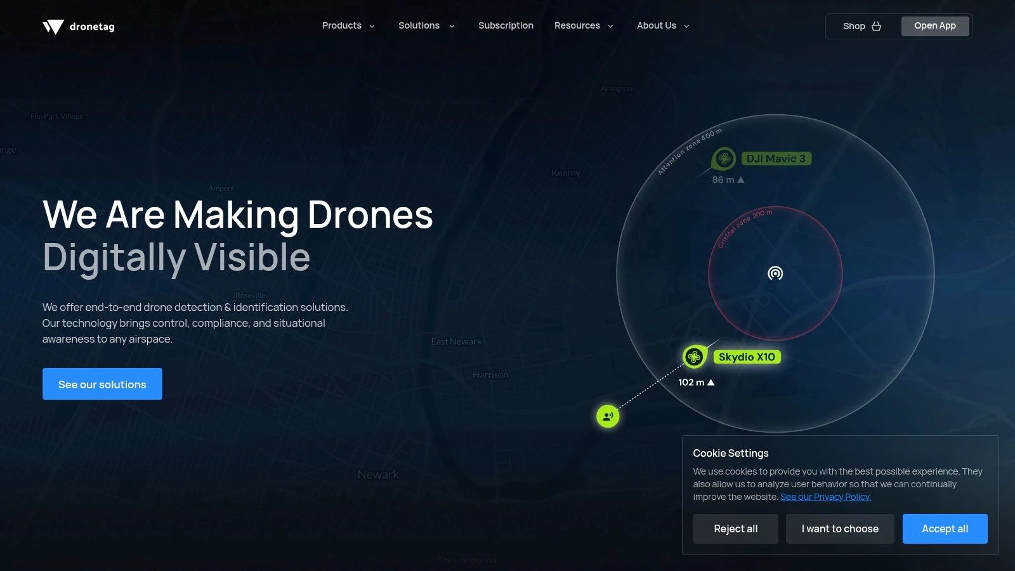Click the altitude triangle beside 86 m

(741, 180)
